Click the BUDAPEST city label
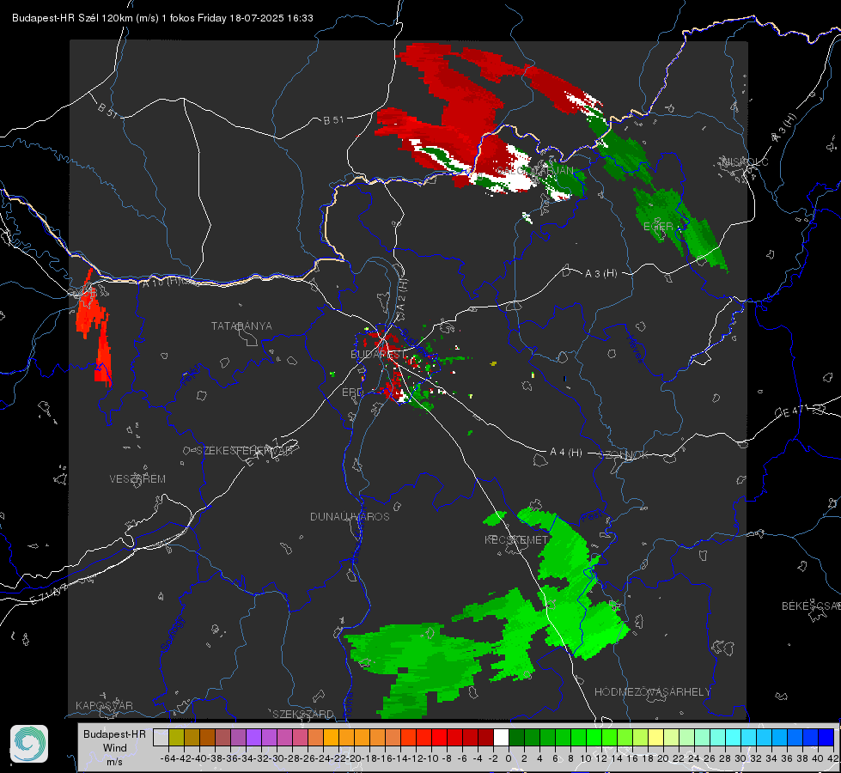 [x=378, y=355]
